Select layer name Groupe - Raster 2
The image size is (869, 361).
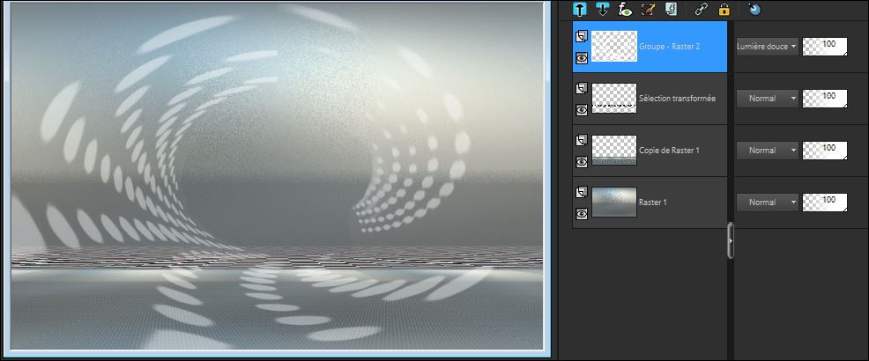point(669,47)
